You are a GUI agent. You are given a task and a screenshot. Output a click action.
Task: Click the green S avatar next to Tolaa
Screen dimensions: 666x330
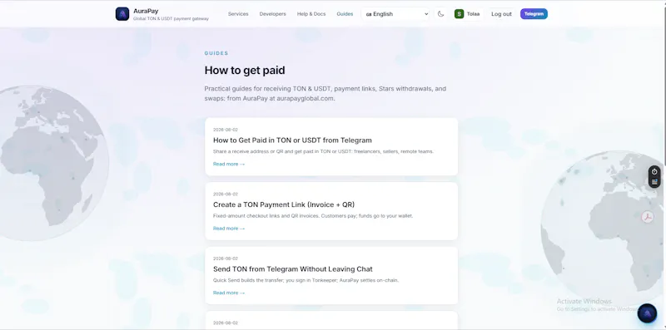tap(459, 14)
